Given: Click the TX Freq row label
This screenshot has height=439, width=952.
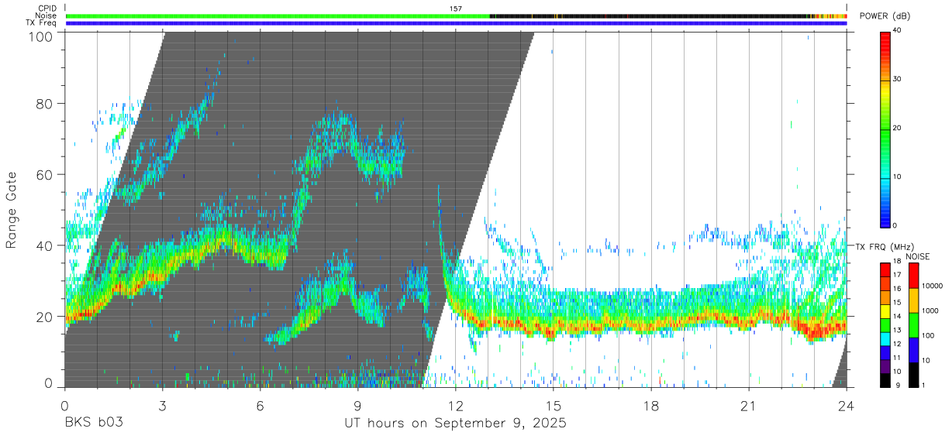Looking at the screenshot, I should pos(42,22).
